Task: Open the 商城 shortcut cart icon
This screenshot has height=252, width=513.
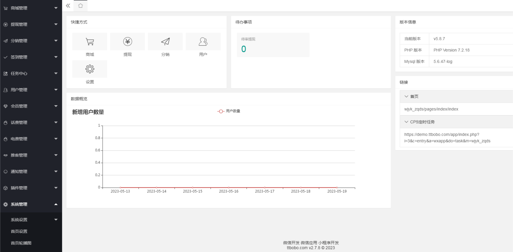Action: [90, 42]
